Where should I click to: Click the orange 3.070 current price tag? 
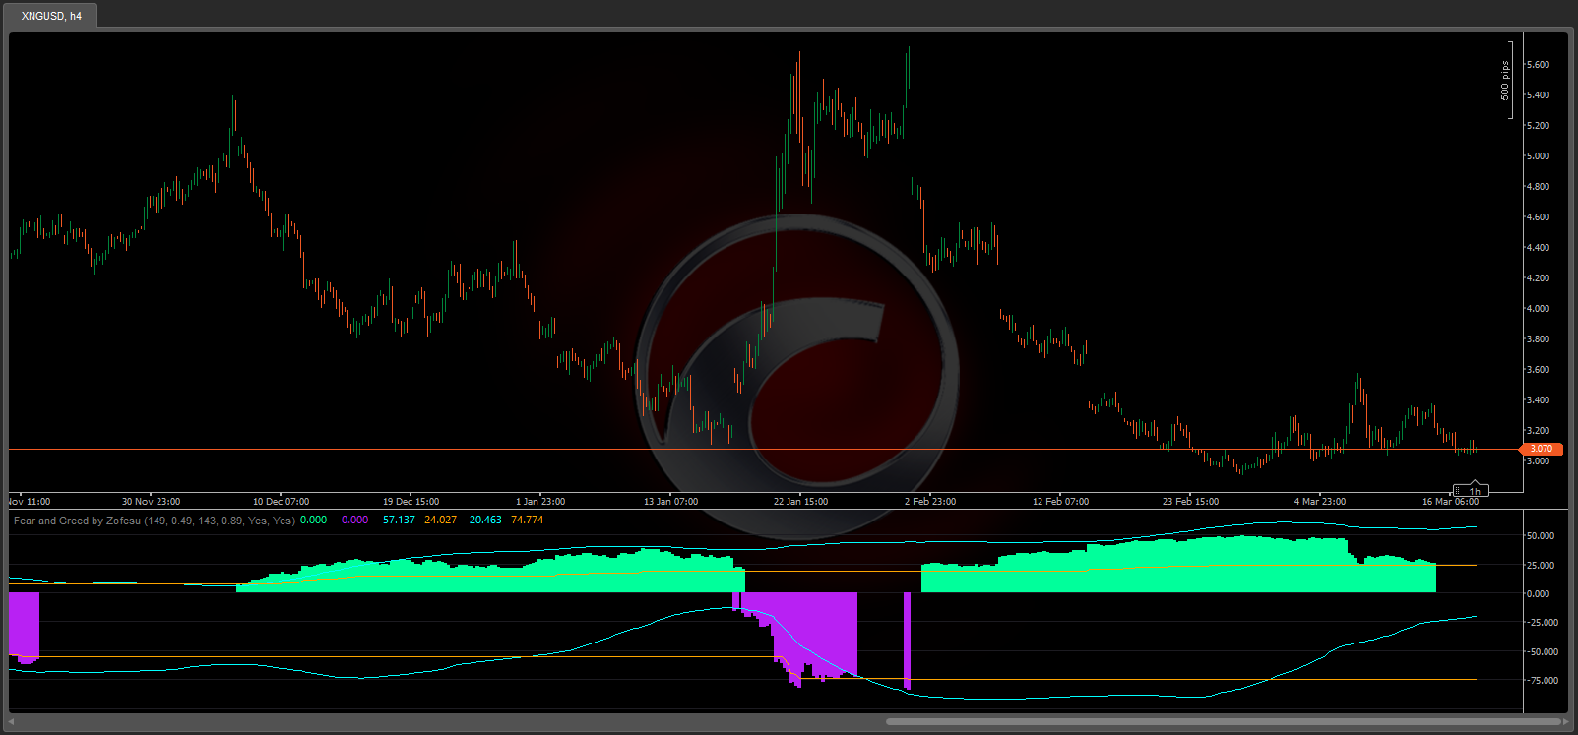1540,449
